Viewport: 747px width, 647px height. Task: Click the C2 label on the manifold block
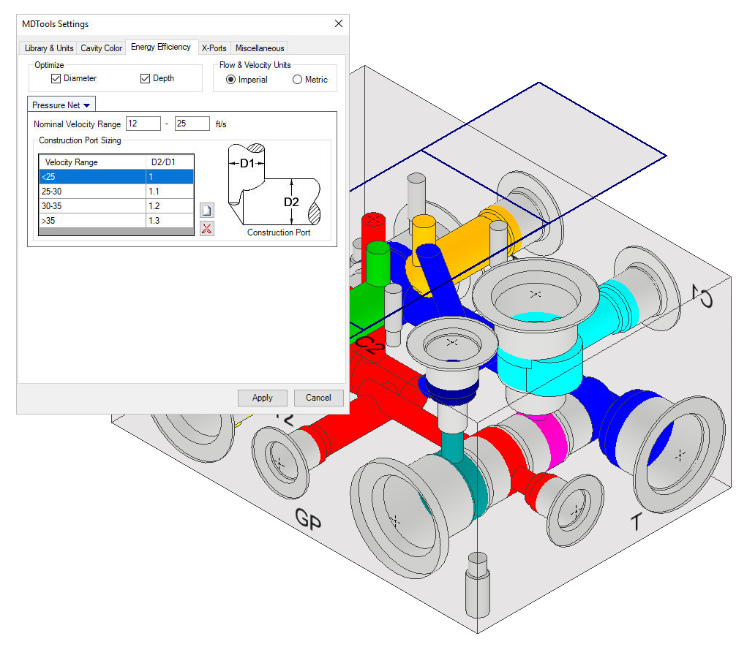369,344
